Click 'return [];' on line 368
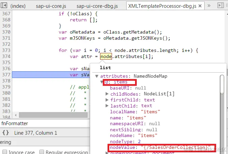The height and width of the screenshot is (154, 228). 83,20
